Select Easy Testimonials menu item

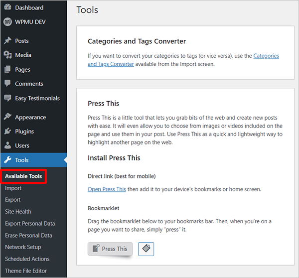[34, 98]
